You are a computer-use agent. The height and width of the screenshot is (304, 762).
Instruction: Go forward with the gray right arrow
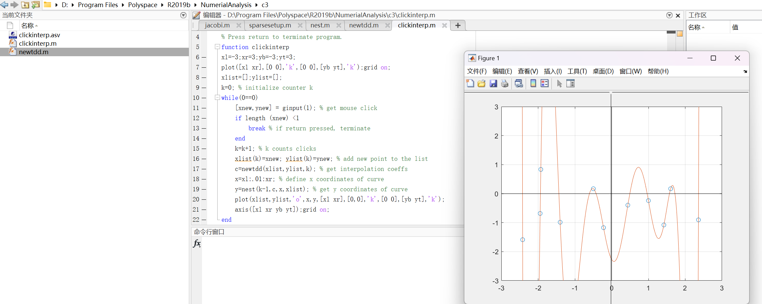coord(15,5)
